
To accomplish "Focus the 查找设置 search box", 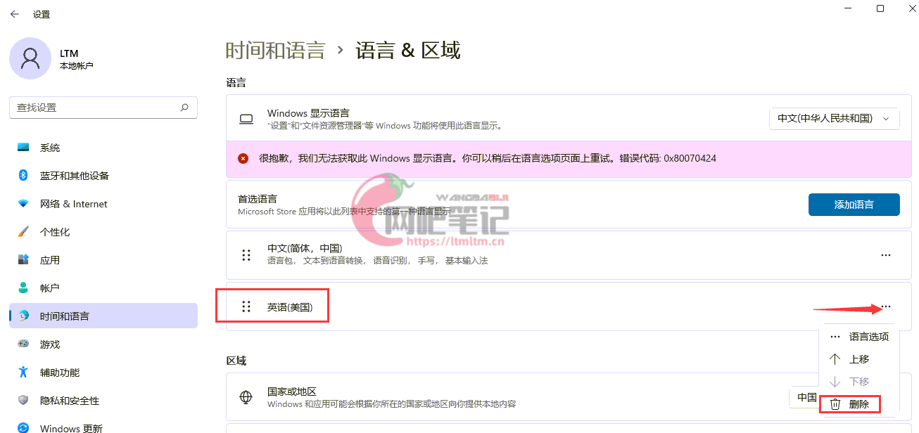I will pos(103,108).
